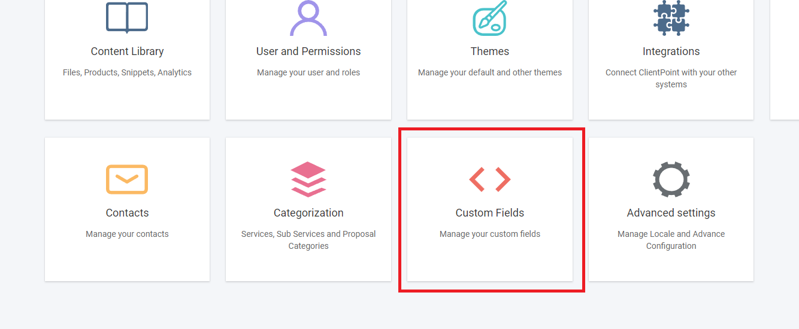The width and height of the screenshot is (799, 329).
Task: Click the open book Content Library icon
Action: pyautogui.click(x=127, y=18)
